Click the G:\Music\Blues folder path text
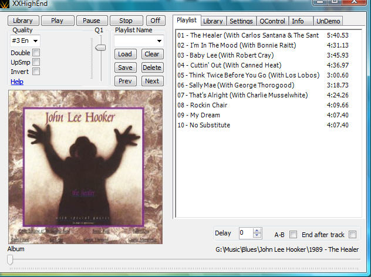 pyautogui.click(x=287, y=249)
